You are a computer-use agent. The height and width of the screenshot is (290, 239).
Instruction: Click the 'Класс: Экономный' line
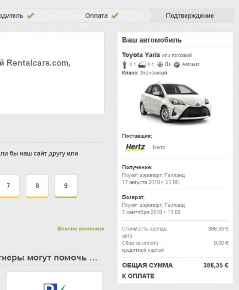click(x=144, y=73)
